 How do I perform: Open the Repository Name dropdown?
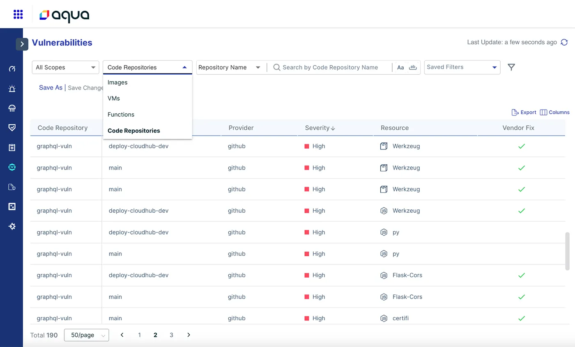pos(230,67)
